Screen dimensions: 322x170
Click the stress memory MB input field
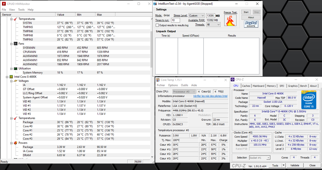(211, 16)
